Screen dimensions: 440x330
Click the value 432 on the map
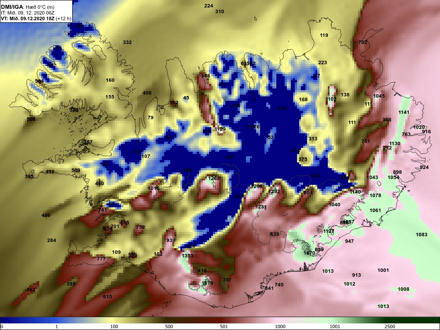50,172
